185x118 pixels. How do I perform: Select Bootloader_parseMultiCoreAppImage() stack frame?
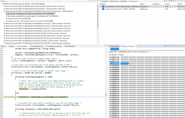tap(32, 16)
